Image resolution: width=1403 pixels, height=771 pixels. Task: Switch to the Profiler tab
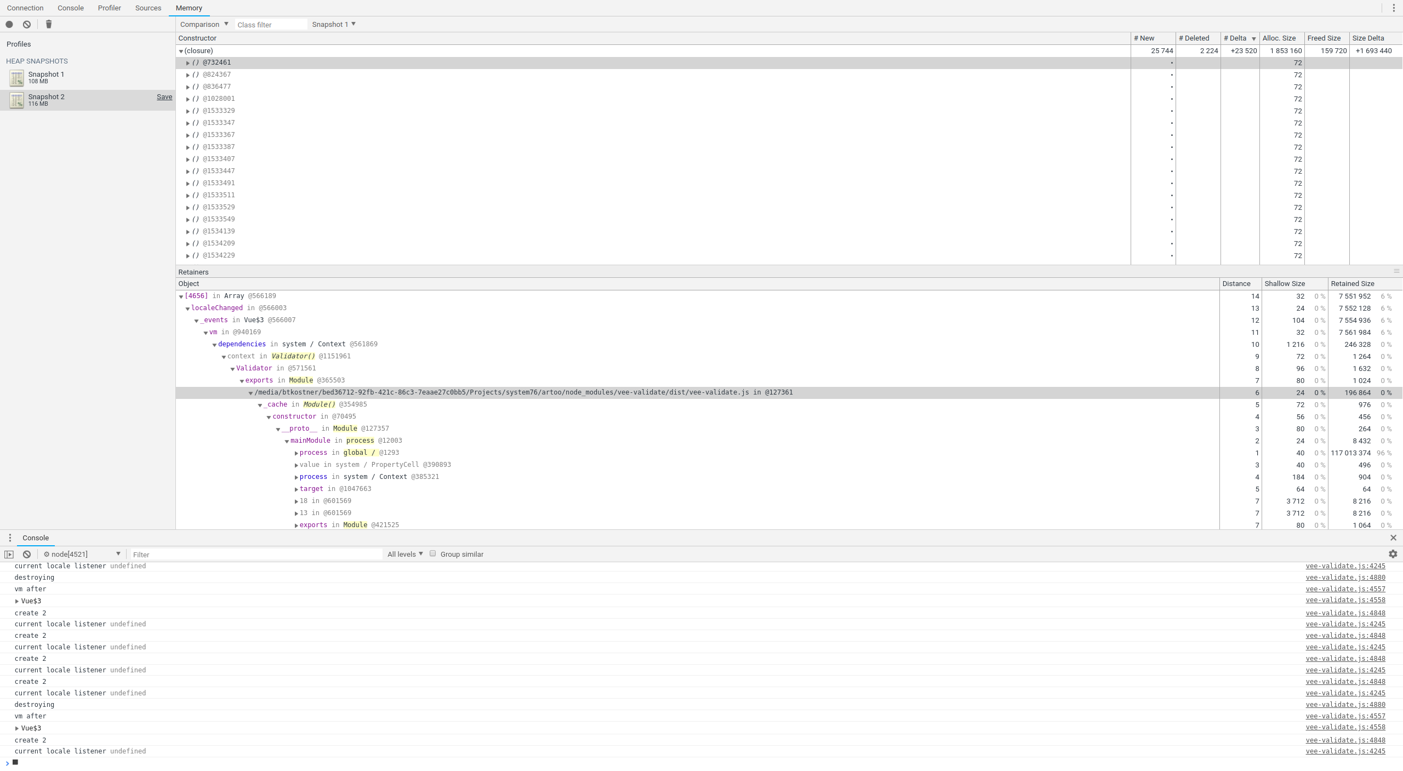coord(110,8)
